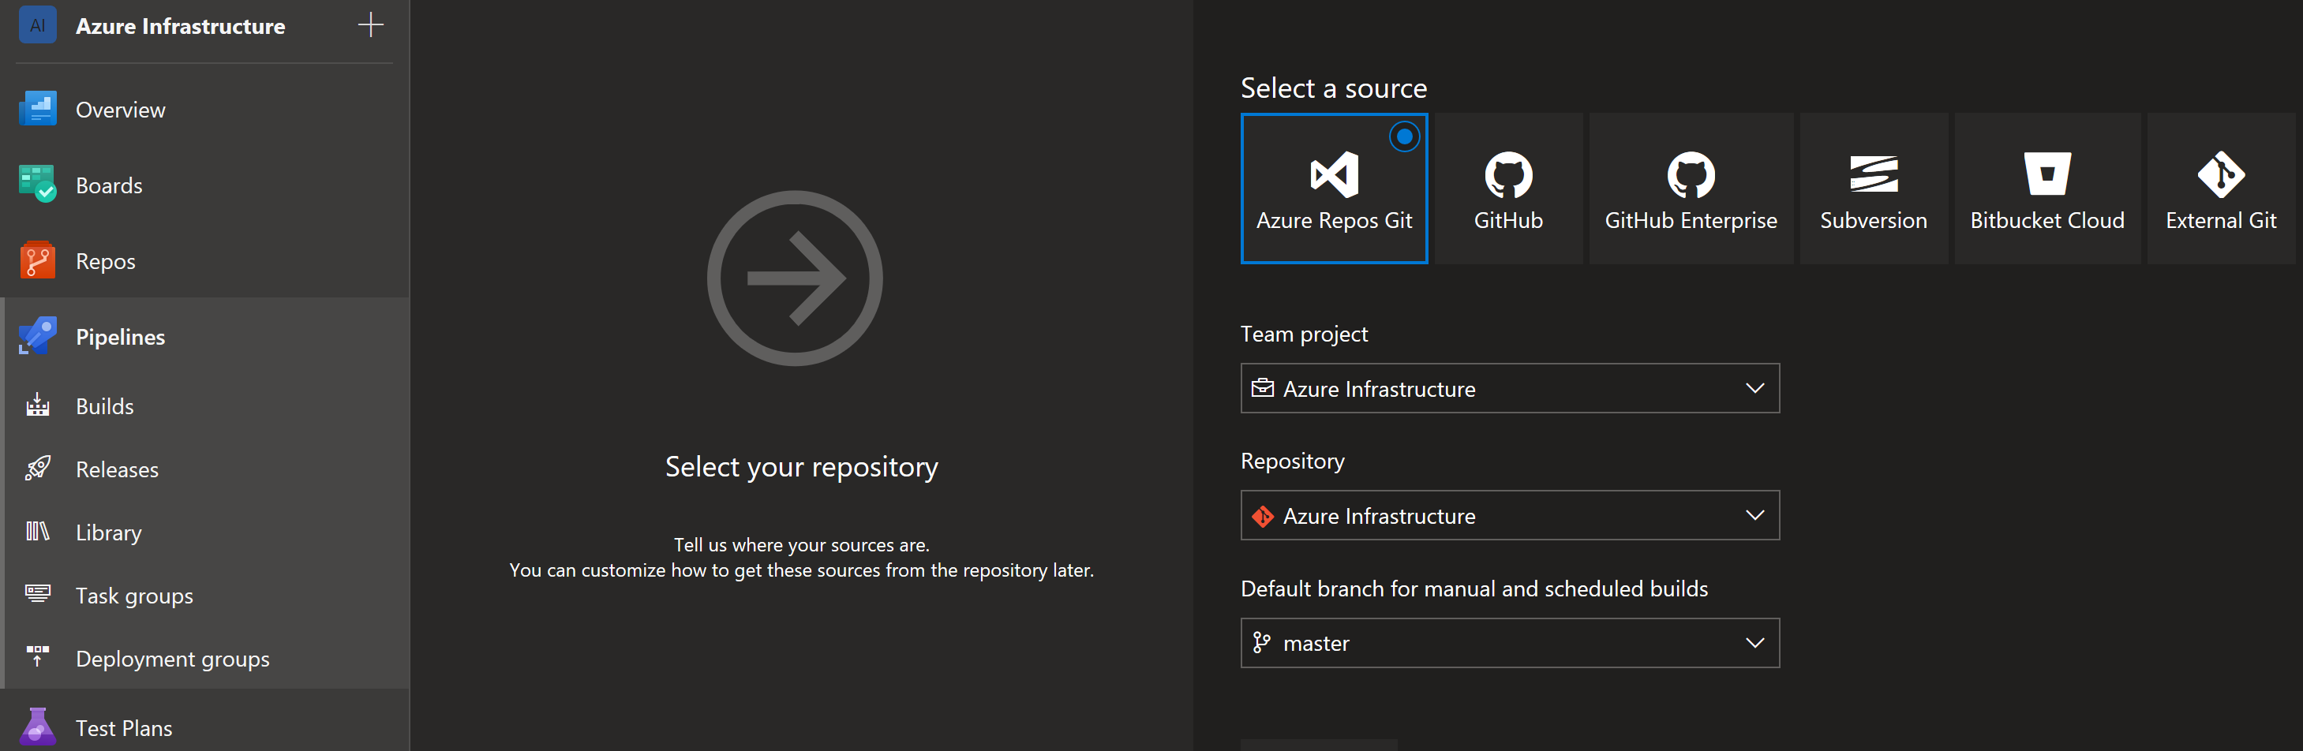
Task: Click the briefcase icon in Team project field
Action: (1262, 387)
